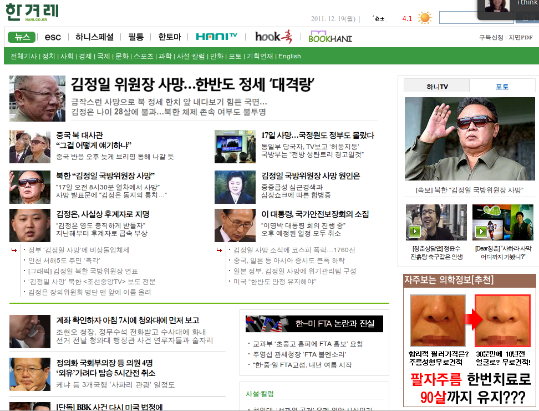Open the 지면PDF link
The width and height of the screenshot is (539, 411).
click(520, 37)
